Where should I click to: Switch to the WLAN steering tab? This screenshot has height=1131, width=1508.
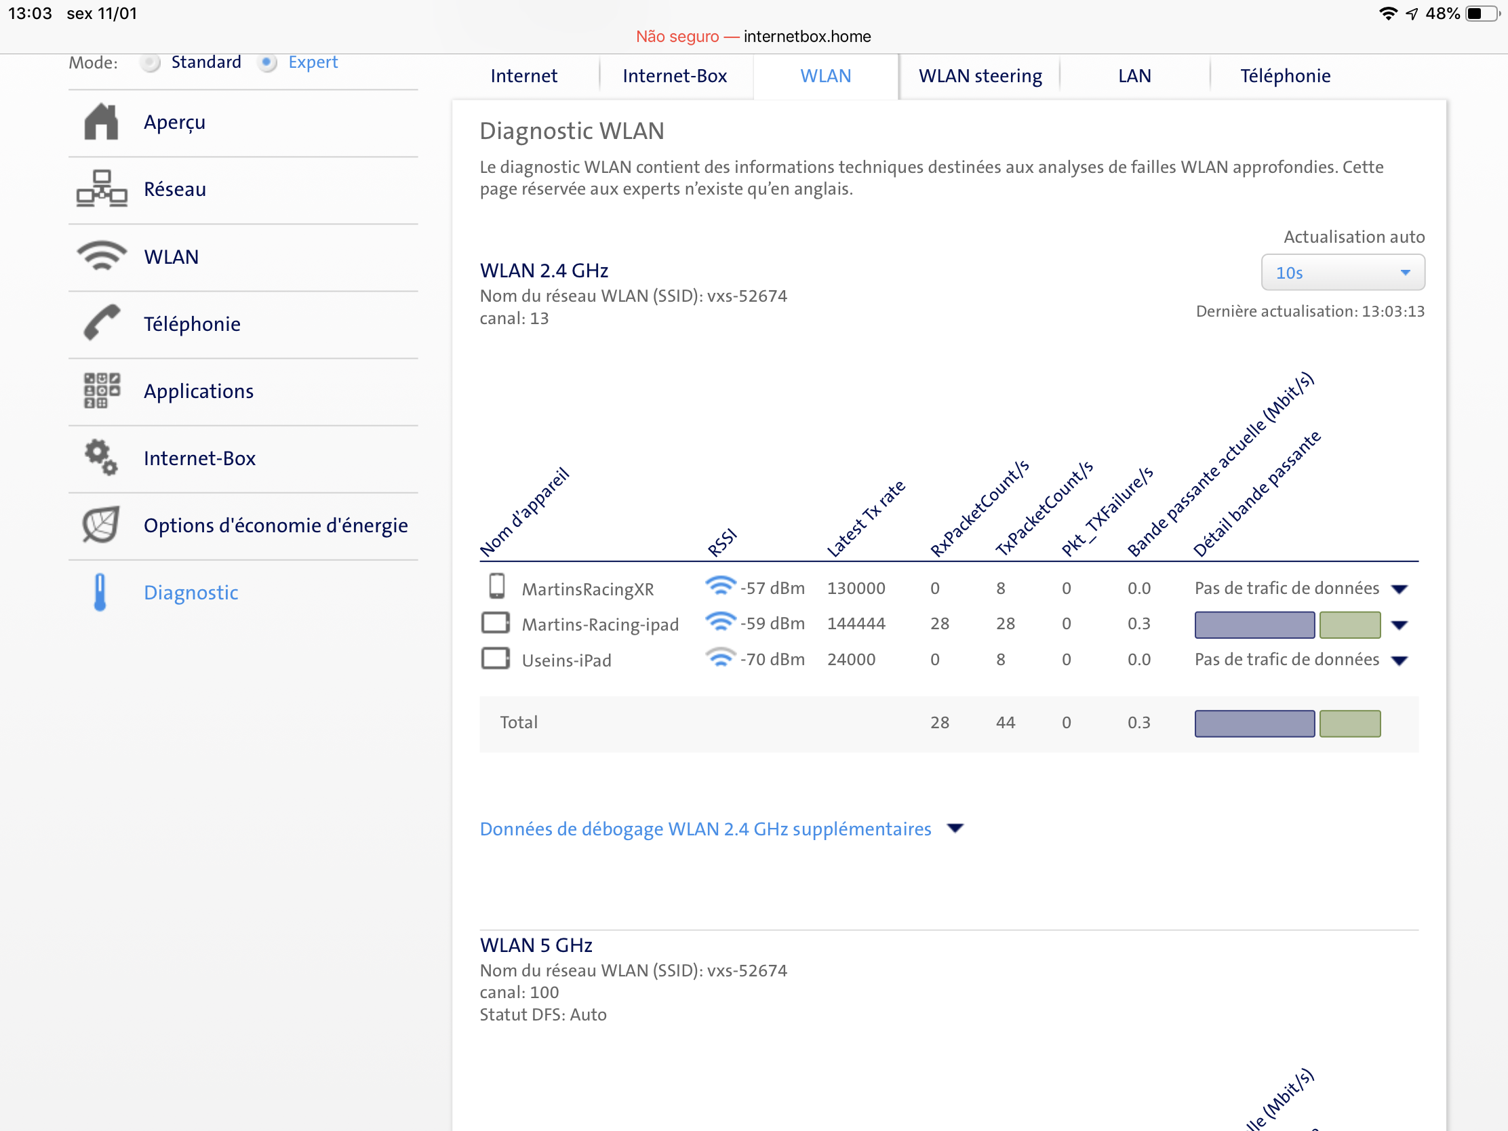tap(980, 76)
